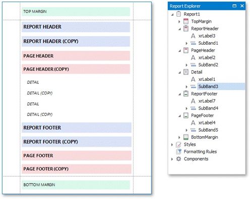
Task: Click the Report1 document icon
Action: click(178, 14)
